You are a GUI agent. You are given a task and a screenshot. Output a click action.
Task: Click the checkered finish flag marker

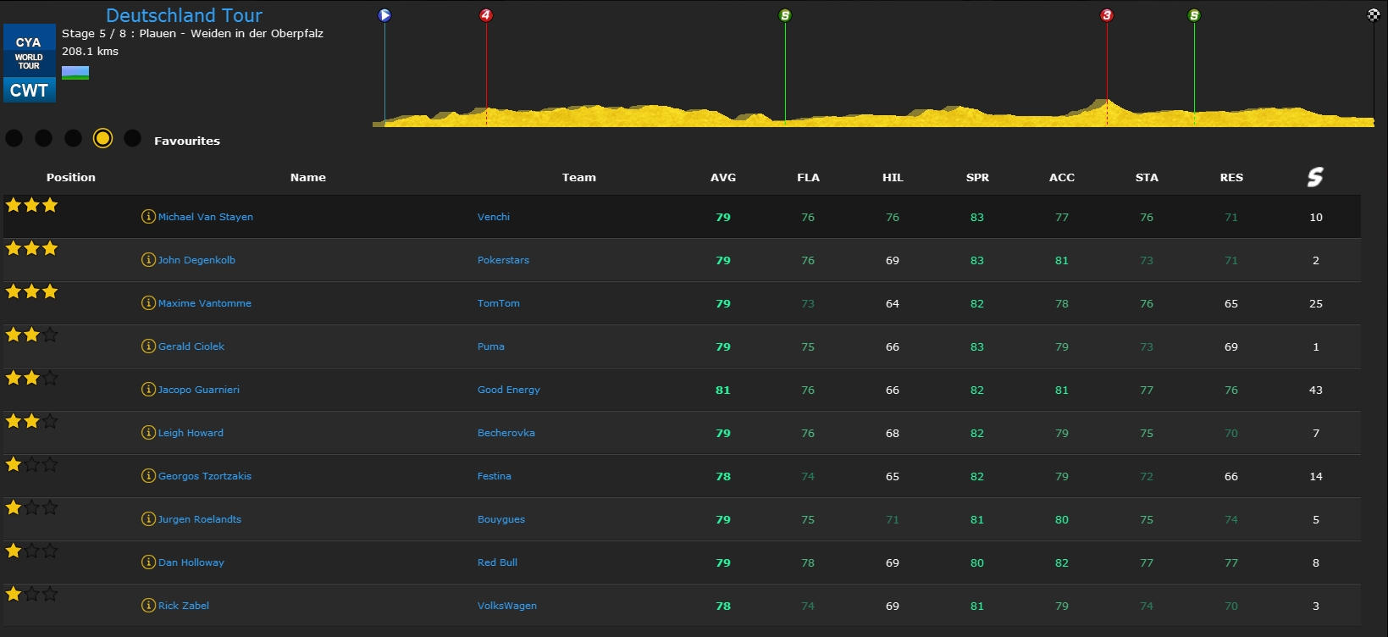[1374, 15]
